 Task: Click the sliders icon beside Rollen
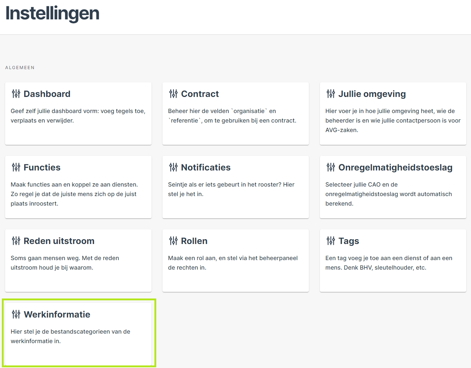coord(173,241)
